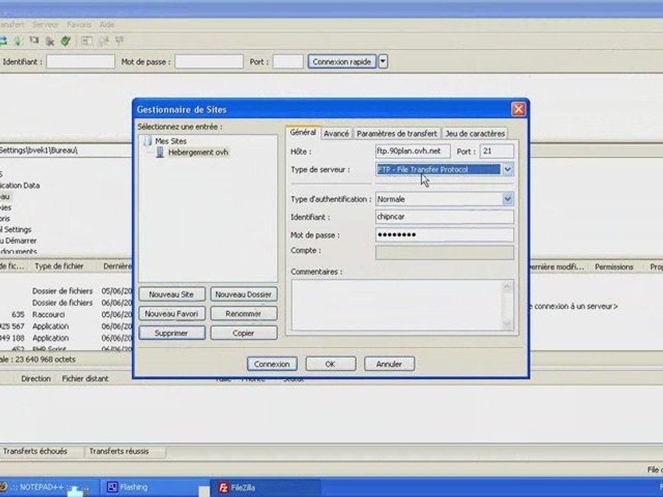Click the disconnect from server toolbar icon

(x=50, y=41)
